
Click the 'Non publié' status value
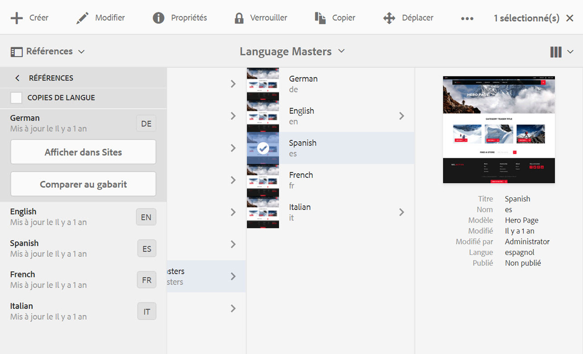click(523, 263)
